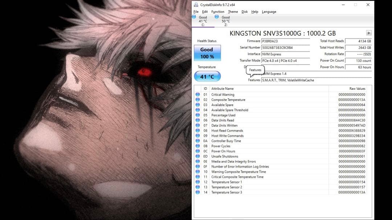This screenshot has height=220, width=392.
Task: Select raw value 0000006388829
Action: point(352,131)
